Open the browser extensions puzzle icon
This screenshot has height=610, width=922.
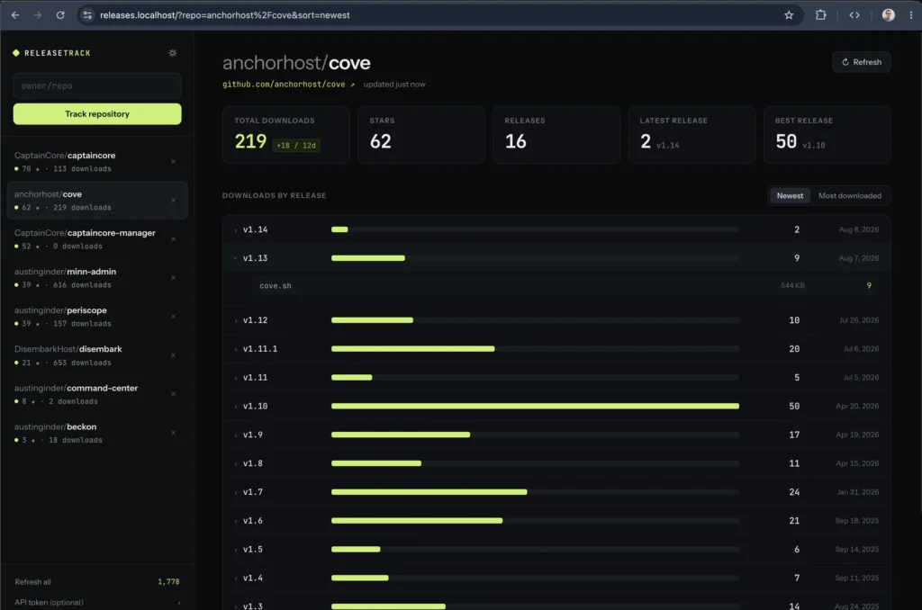coord(821,15)
